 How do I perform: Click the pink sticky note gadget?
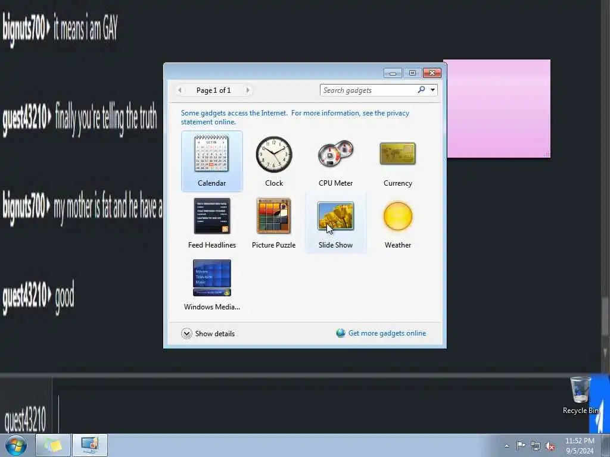click(499, 109)
